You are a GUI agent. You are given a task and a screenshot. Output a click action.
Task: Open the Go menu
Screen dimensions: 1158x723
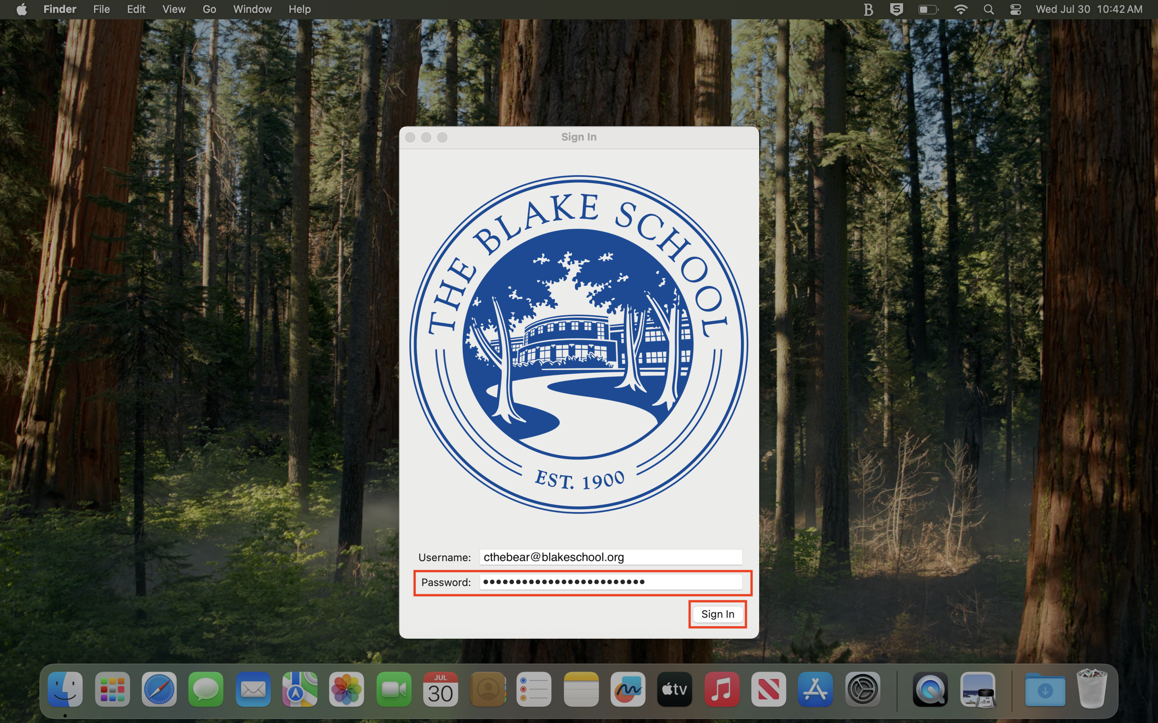tap(209, 9)
